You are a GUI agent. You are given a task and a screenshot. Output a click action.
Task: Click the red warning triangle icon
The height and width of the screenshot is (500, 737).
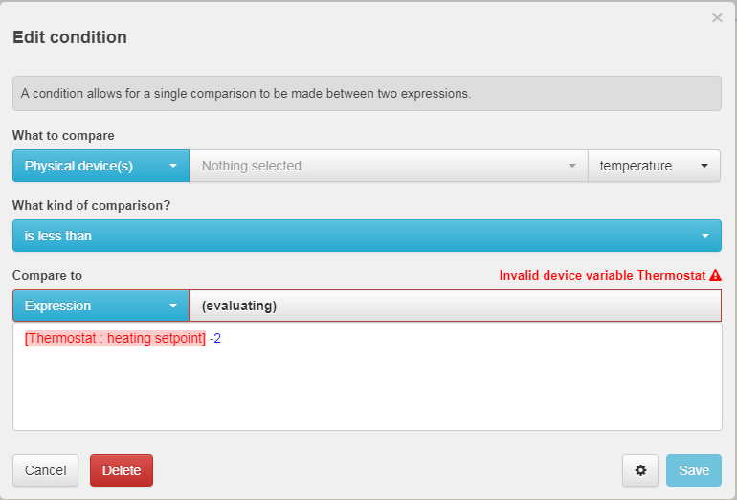715,275
